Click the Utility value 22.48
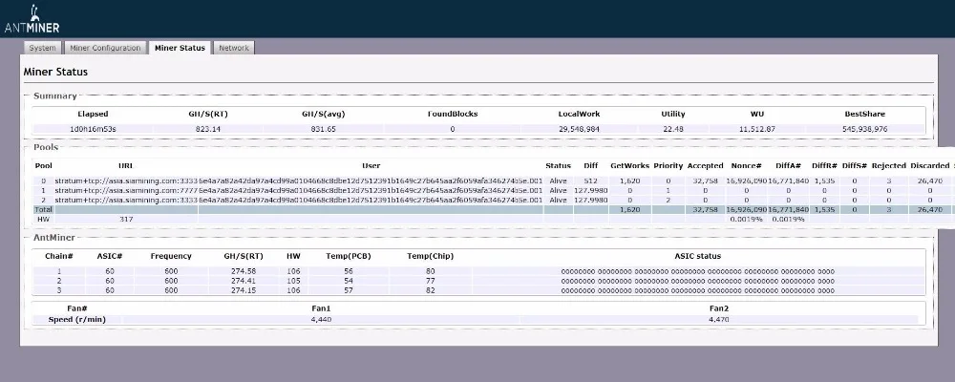This screenshot has width=955, height=382. 673,129
